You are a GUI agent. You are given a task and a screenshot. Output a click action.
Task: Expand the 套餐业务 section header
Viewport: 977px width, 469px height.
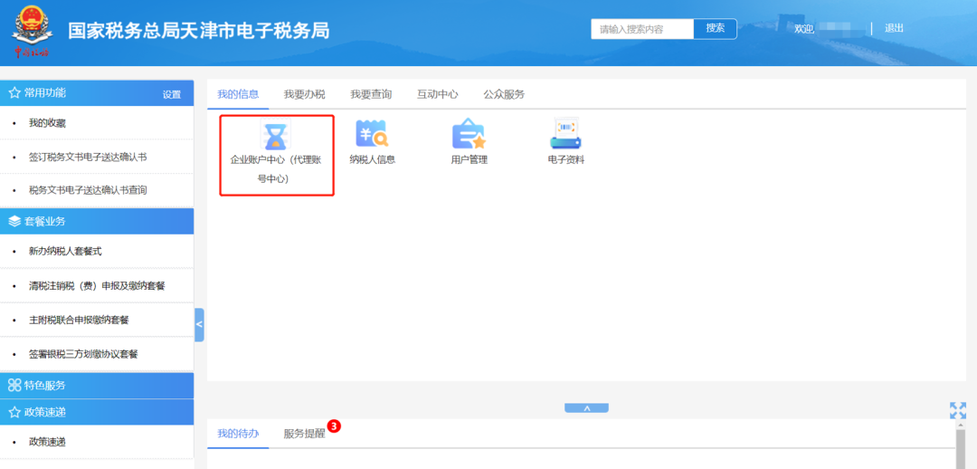click(45, 221)
